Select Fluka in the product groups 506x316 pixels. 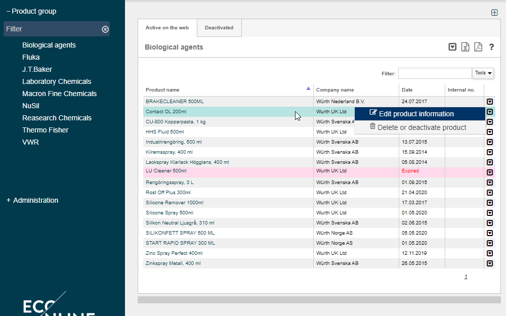pos(31,58)
